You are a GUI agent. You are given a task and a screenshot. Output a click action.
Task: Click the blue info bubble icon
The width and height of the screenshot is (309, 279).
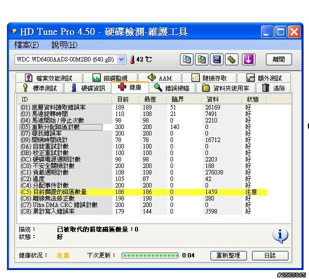coord(280,235)
